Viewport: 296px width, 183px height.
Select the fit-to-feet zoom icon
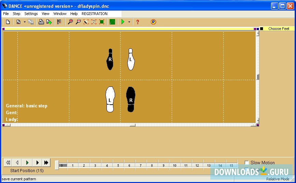coord(86,22)
